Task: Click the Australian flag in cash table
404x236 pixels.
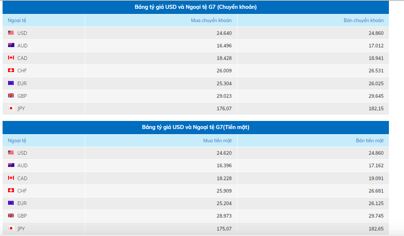Action: point(11,165)
